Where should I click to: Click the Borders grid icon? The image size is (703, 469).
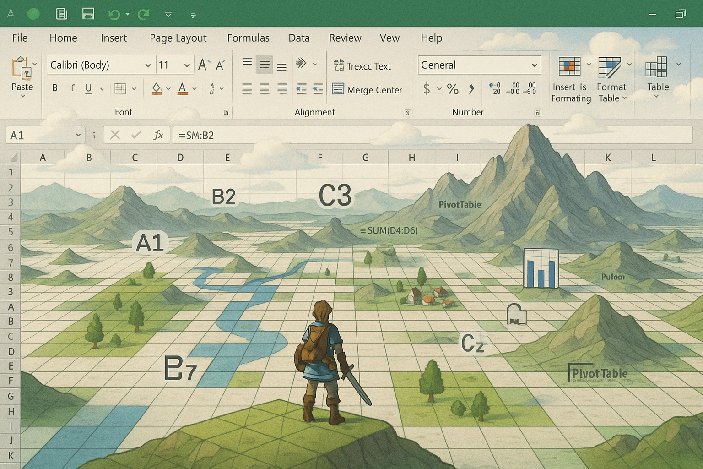pyautogui.click(x=120, y=88)
